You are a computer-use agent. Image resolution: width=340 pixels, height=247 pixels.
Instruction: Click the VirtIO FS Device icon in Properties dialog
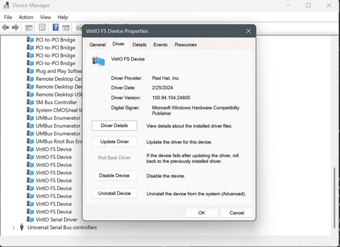point(99,61)
